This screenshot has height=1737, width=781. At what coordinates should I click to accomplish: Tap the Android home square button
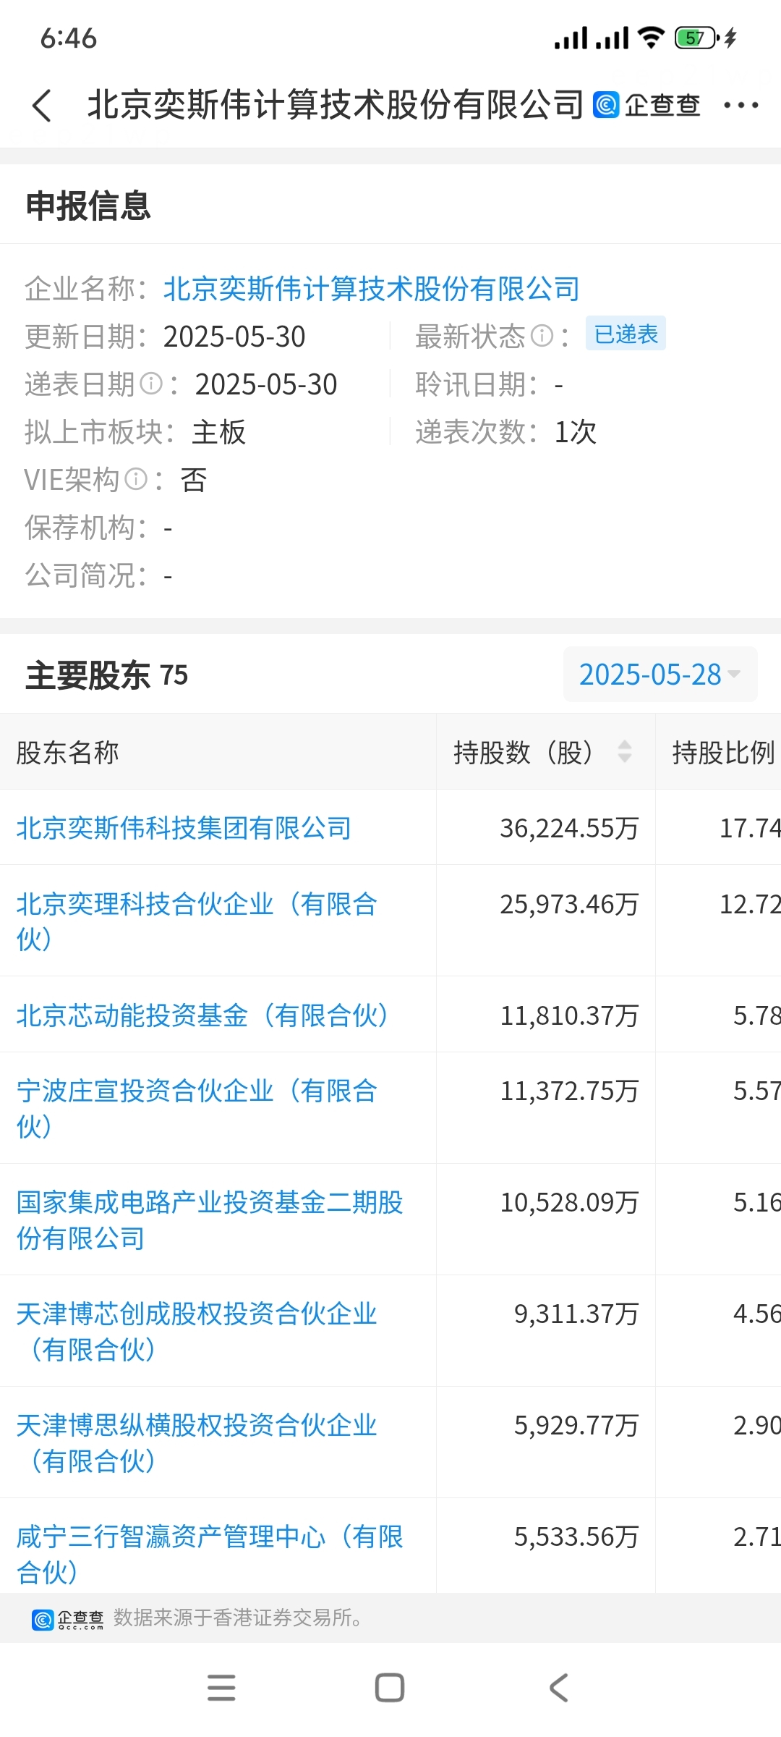coord(390,1688)
